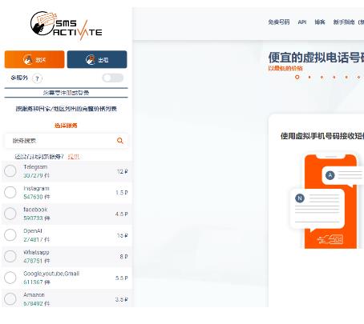
Task: Click the SMS Activate logo
Action: tap(66, 26)
